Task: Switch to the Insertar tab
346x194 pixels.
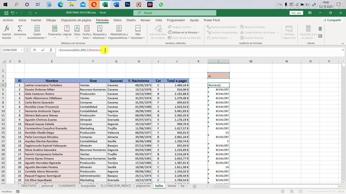Action: tap(36, 20)
